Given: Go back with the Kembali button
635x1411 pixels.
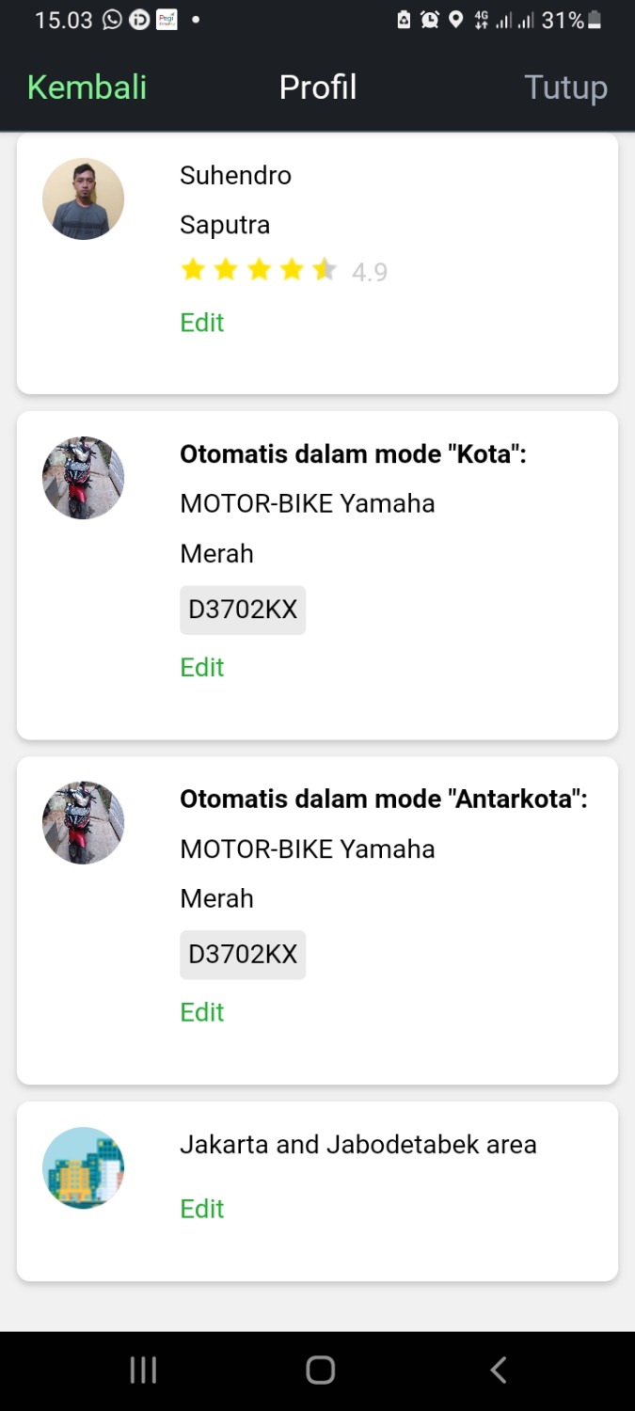Looking at the screenshot, I should click(x=87, y=87).
